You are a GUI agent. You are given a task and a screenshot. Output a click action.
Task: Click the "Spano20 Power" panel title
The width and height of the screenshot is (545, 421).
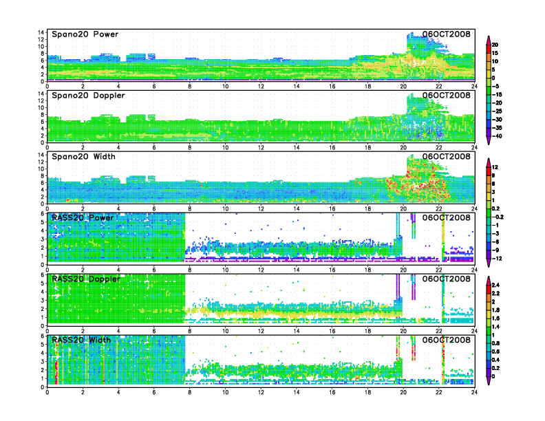pos(85,34)
